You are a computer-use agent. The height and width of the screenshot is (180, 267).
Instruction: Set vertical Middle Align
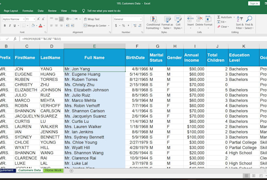[x=57, y=19]
